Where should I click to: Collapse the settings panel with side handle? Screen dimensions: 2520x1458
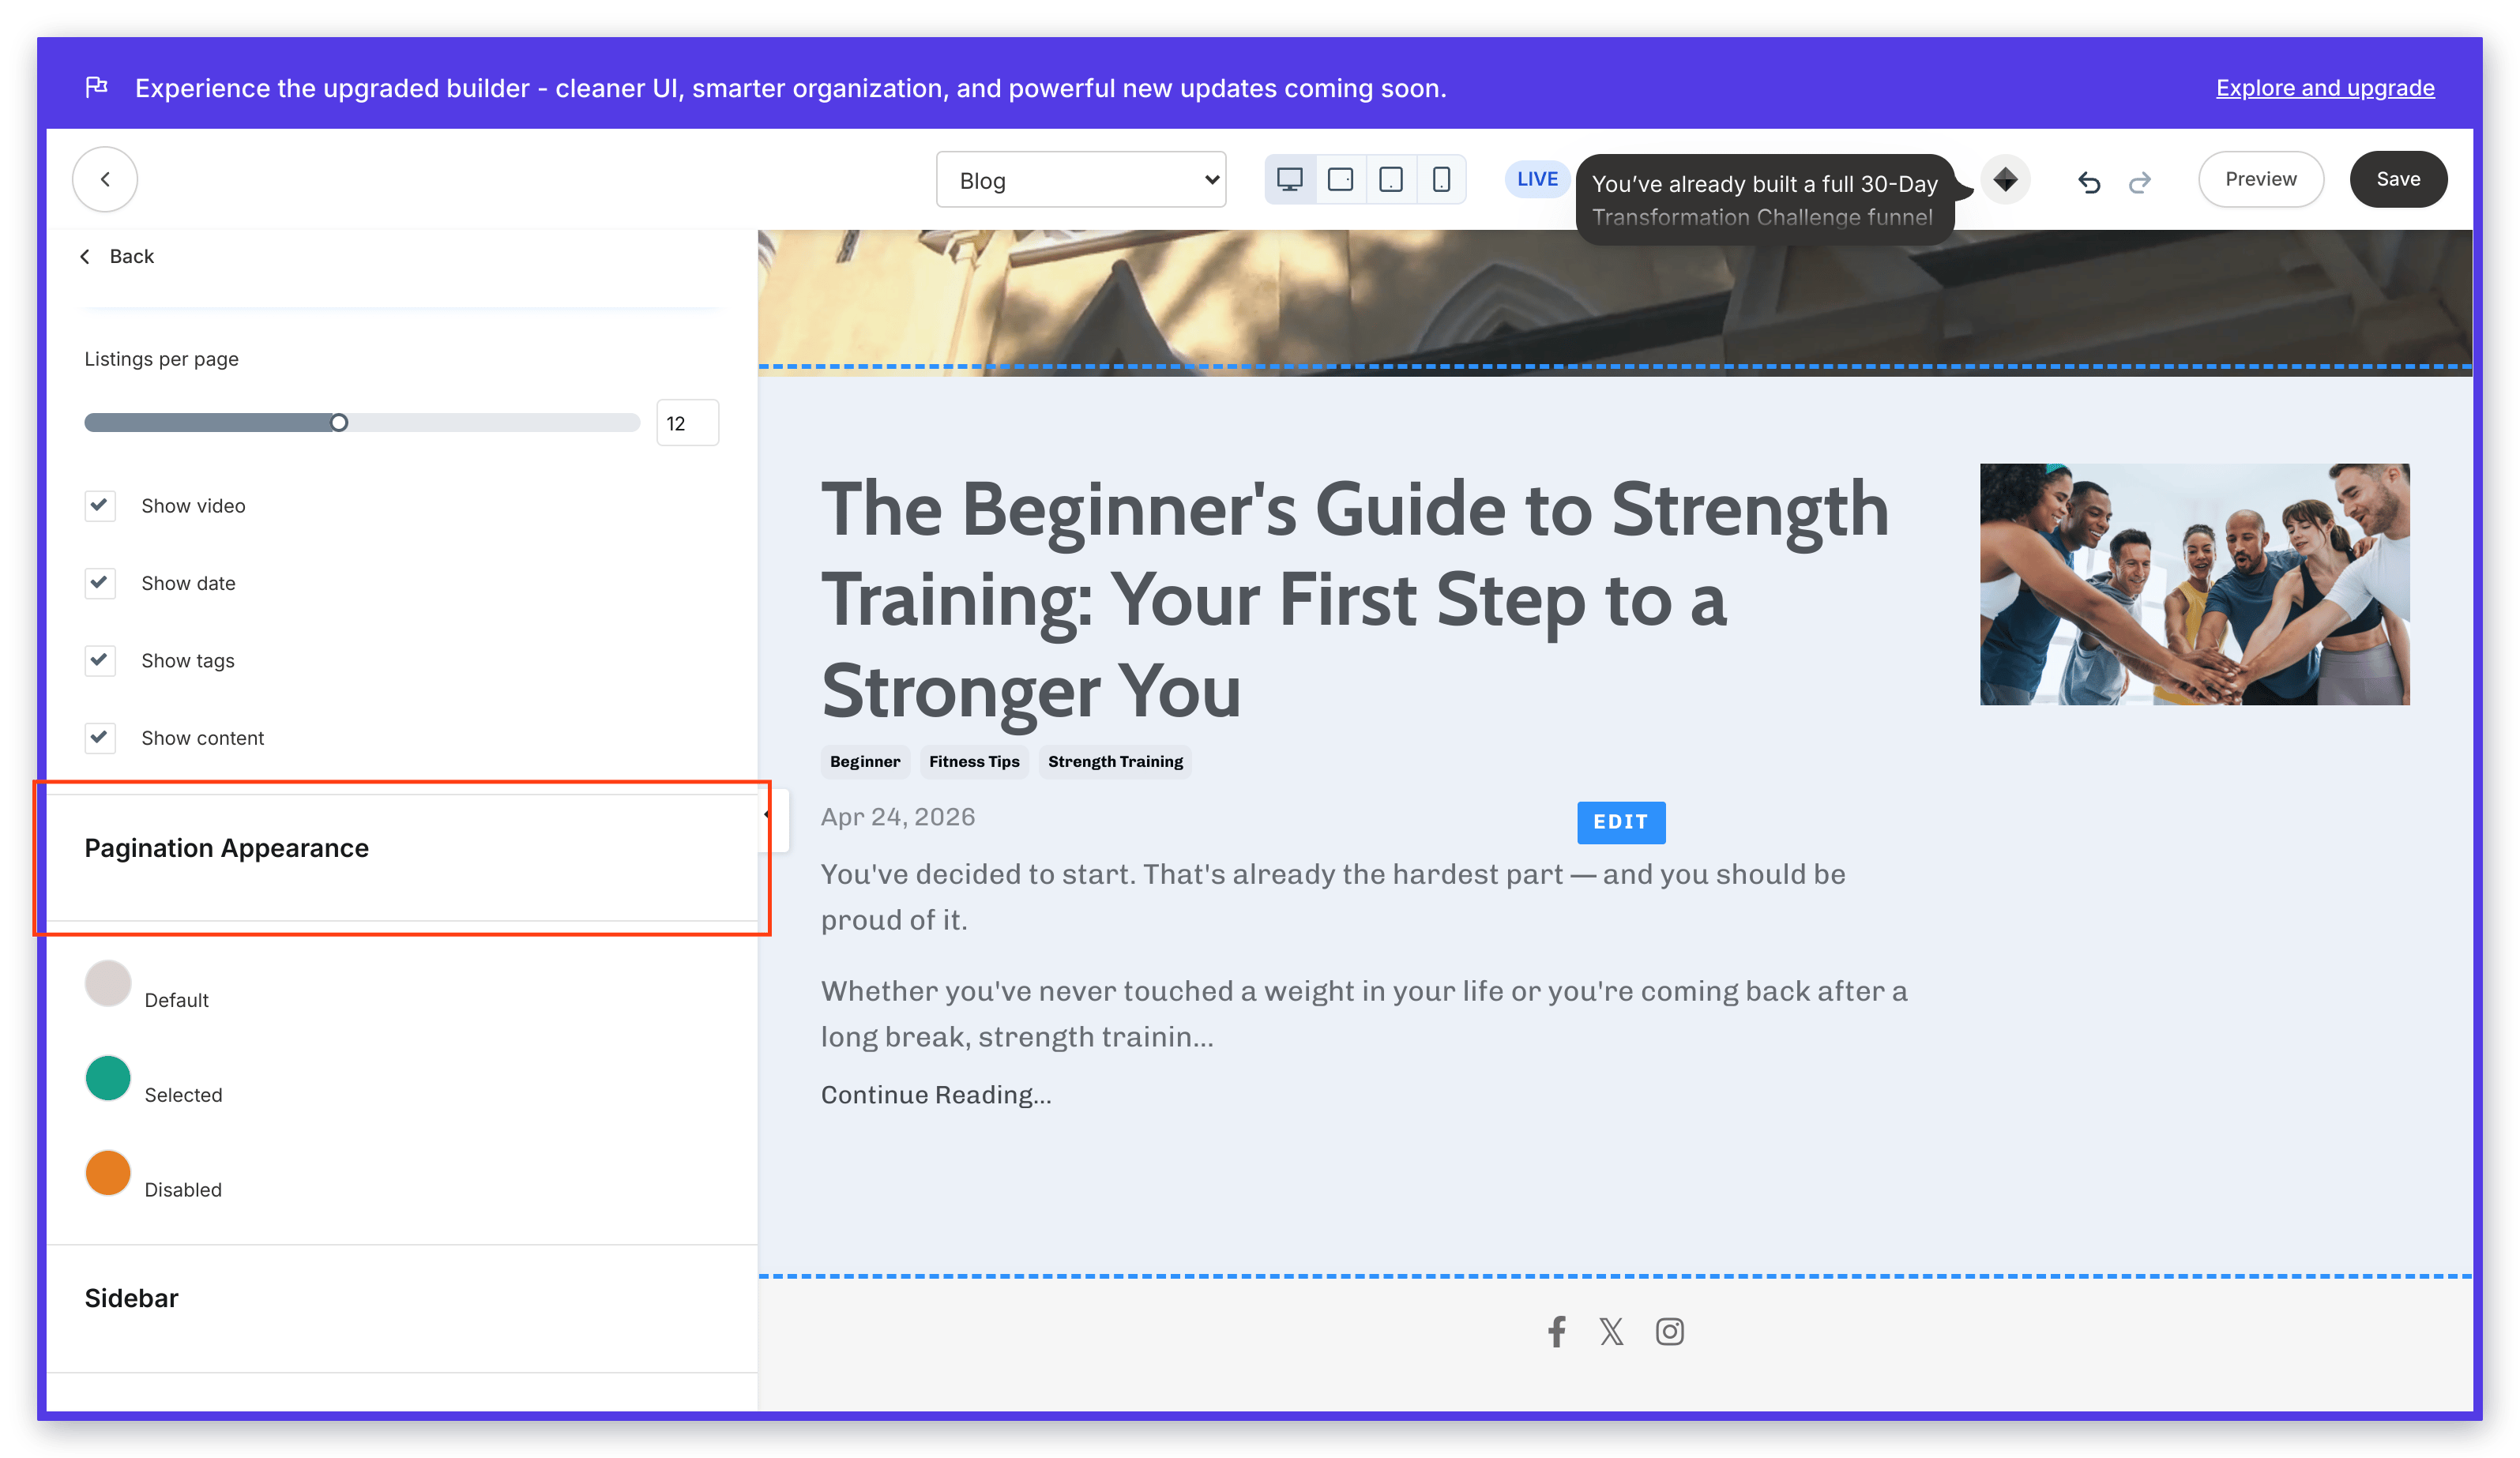coord(774,819)
